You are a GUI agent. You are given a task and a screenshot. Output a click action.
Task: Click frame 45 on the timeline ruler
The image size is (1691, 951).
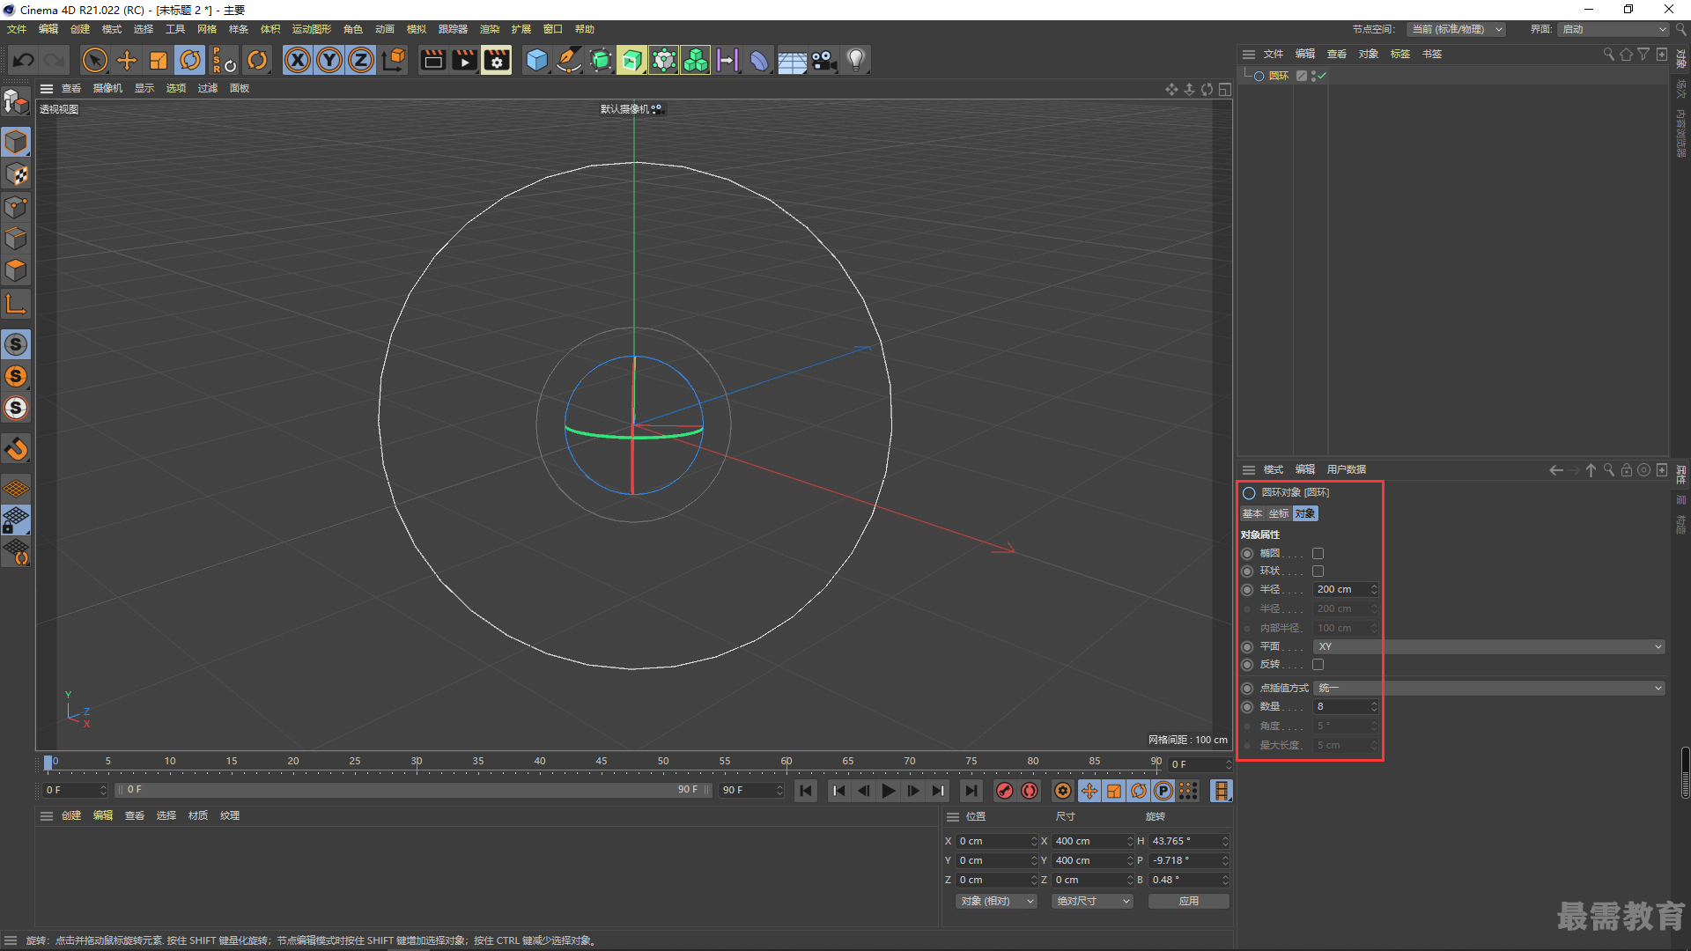click(602, 763)
